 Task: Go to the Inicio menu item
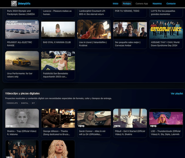pyautogui.click(x=115, y=4)
